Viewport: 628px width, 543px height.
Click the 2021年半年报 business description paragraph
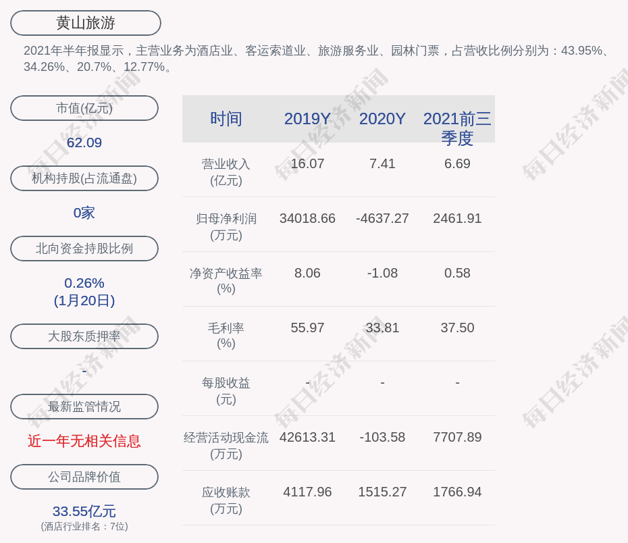317,59
